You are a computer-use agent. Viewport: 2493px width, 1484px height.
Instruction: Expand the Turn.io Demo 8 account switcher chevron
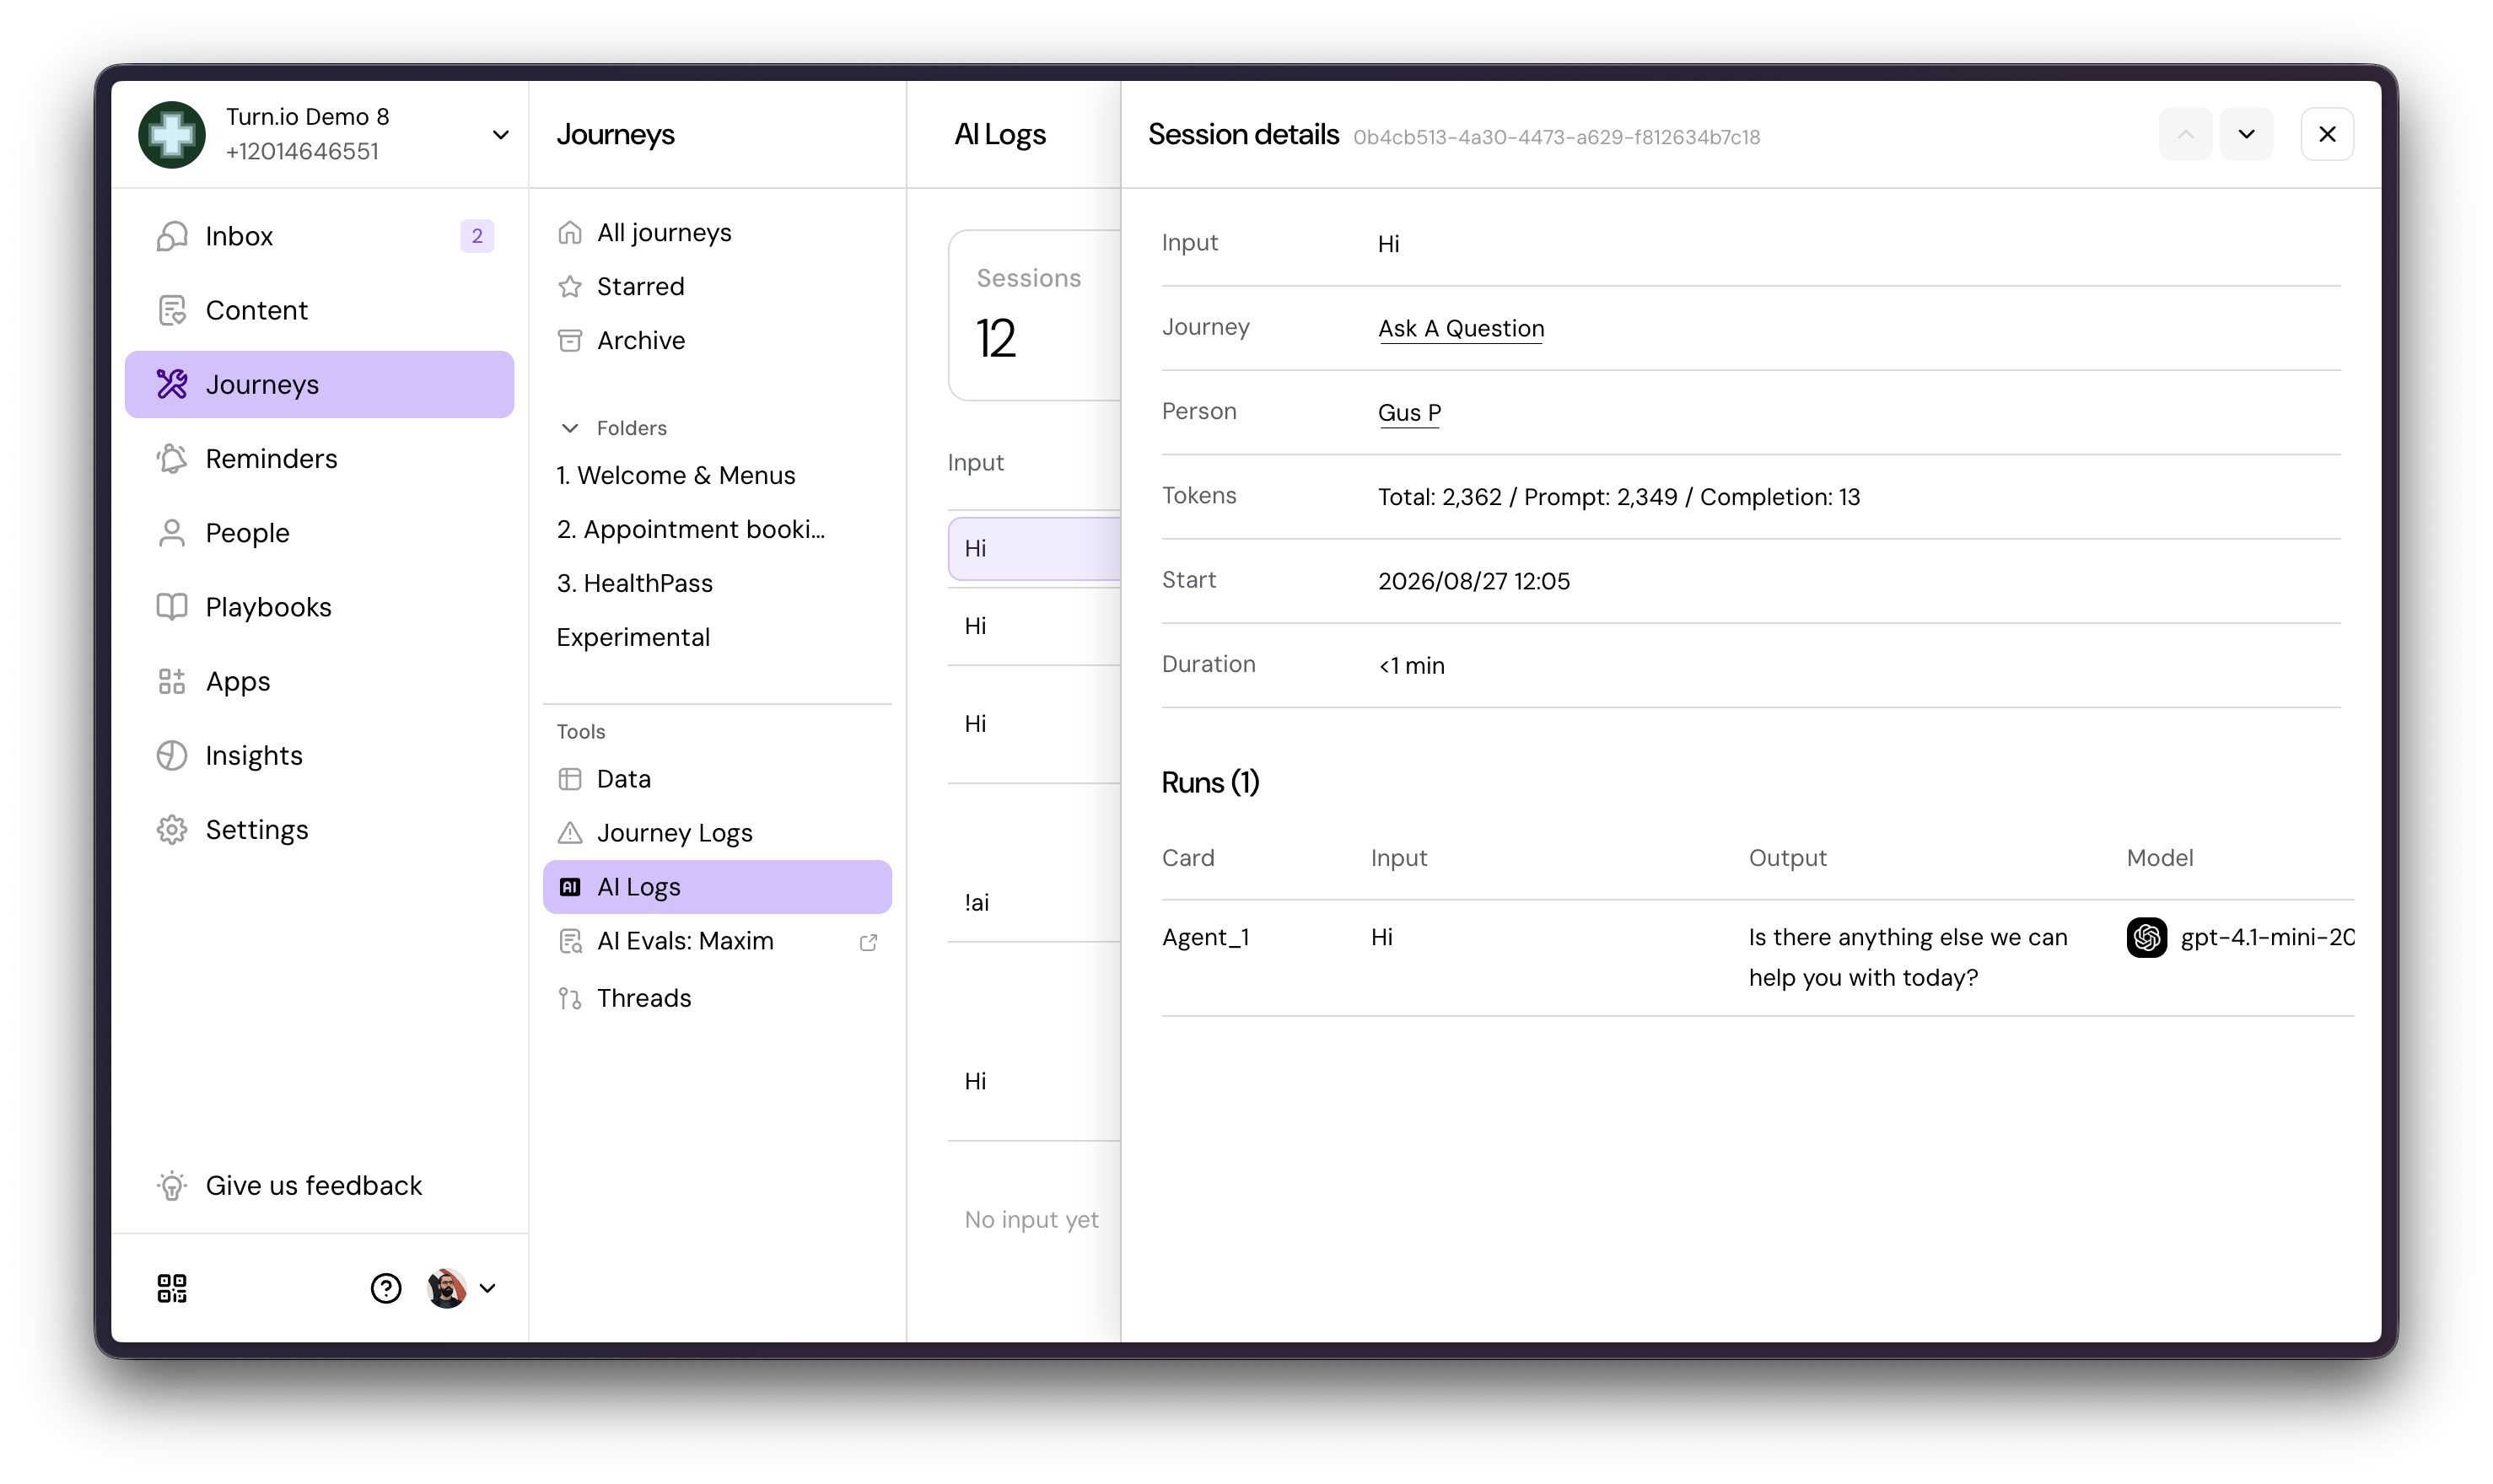tap(501, 134)
